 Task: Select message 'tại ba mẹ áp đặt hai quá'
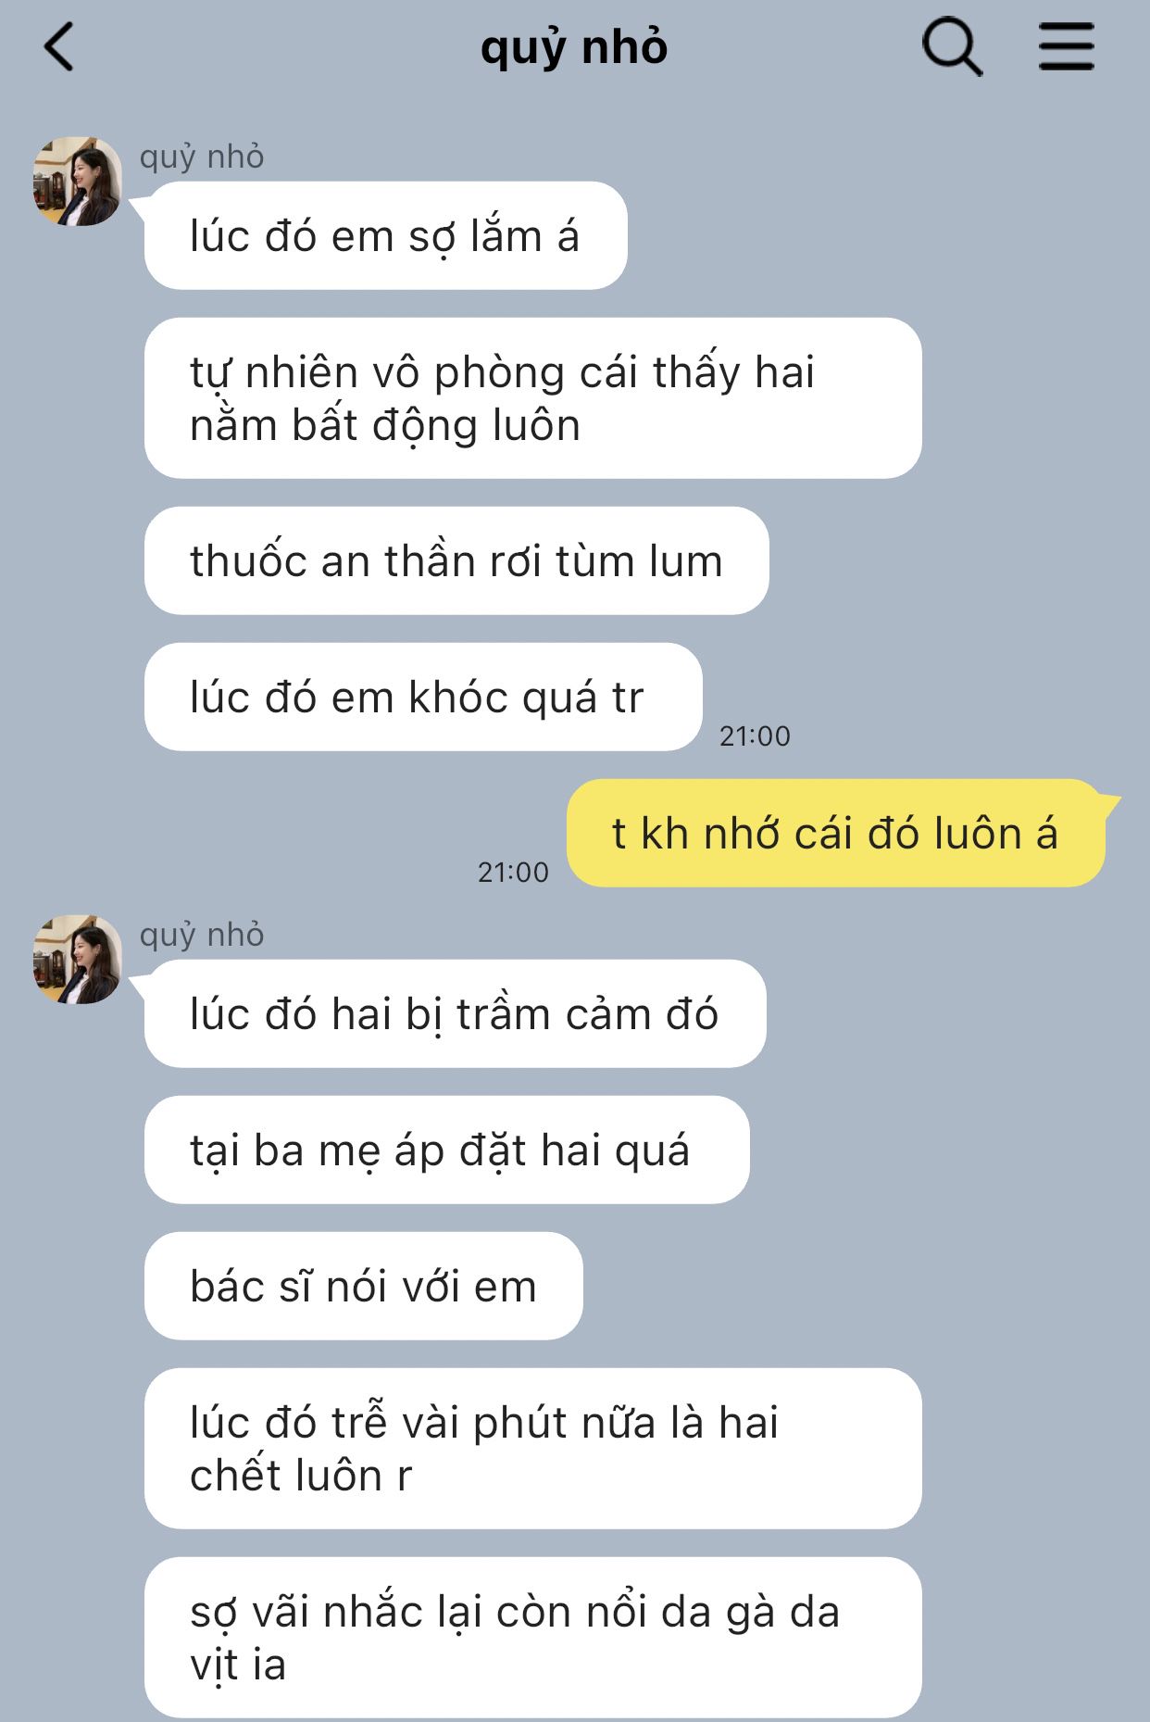tap(446, 1150)
